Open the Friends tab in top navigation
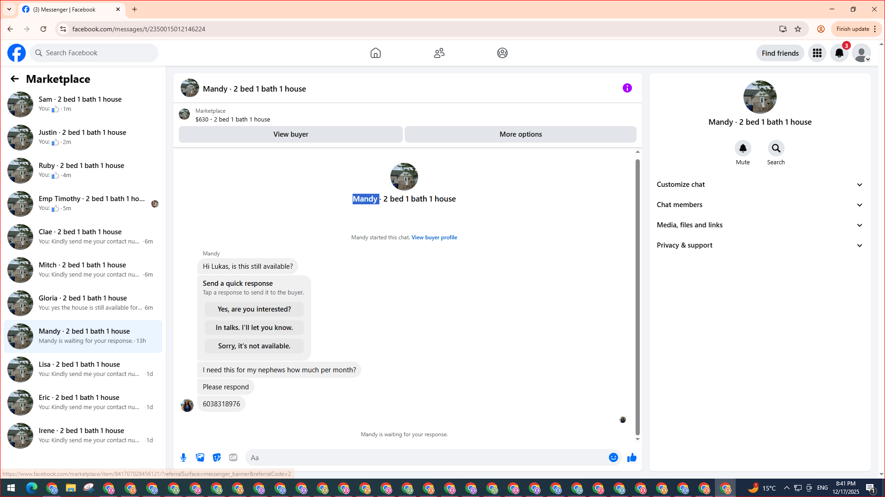This screenshot has height=497, width=885. 439,53
